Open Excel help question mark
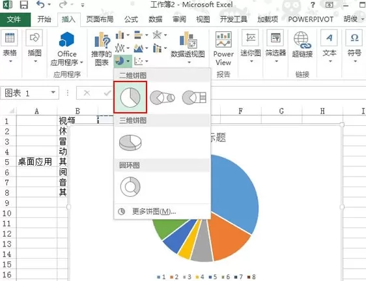The image size is (366, 281). coord(313,5)
